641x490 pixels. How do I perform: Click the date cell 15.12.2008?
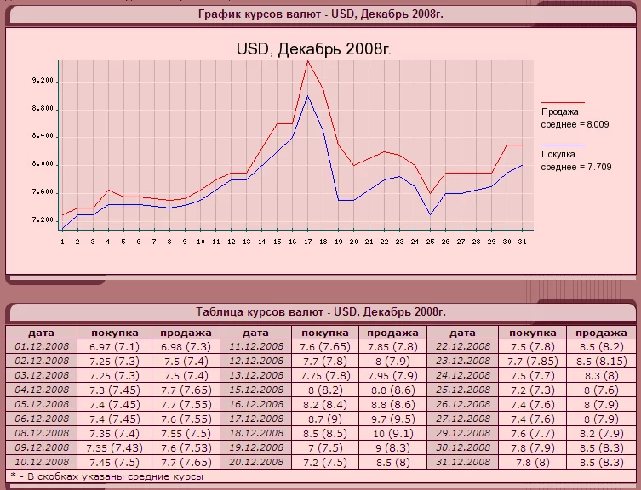pos(256,390)
